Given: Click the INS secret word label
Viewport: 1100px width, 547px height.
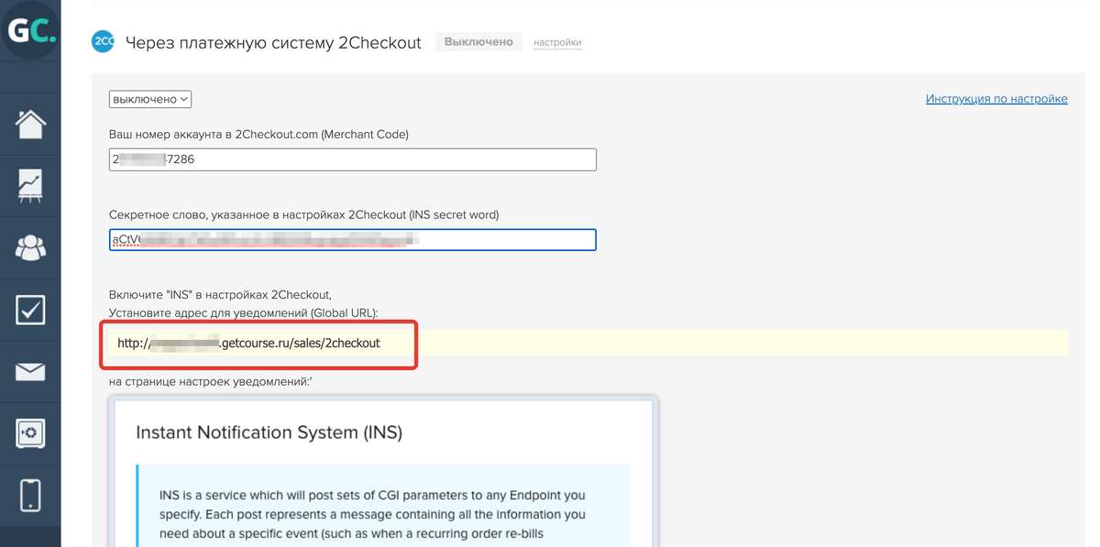Looking at the screenshot, I should [303, 214].
